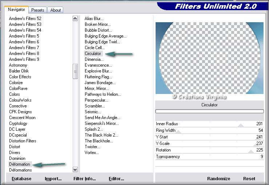Adjust the Ring Width slider

click(209, 130)
